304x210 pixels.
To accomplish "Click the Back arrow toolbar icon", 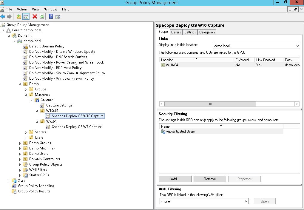I will point(3,17).
